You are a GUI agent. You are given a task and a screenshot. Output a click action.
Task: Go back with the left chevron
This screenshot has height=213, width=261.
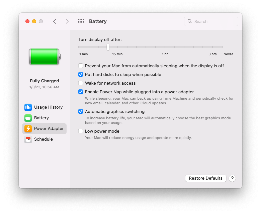[55, 21]
